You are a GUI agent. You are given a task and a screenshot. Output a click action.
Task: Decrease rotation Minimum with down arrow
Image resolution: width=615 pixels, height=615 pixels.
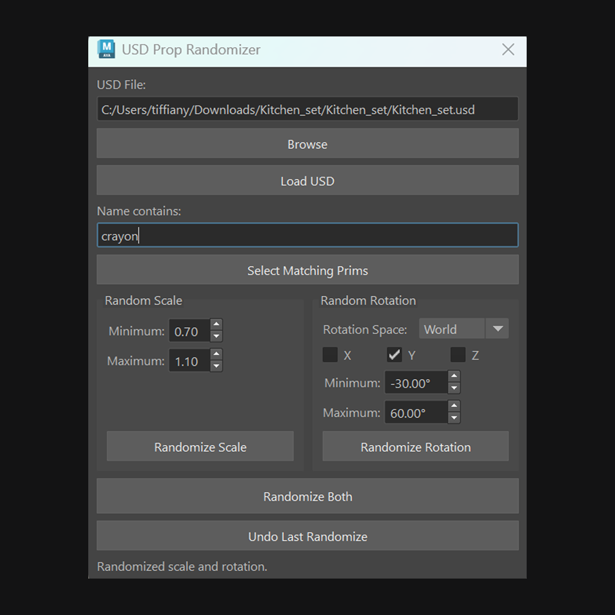pos(454,388)
